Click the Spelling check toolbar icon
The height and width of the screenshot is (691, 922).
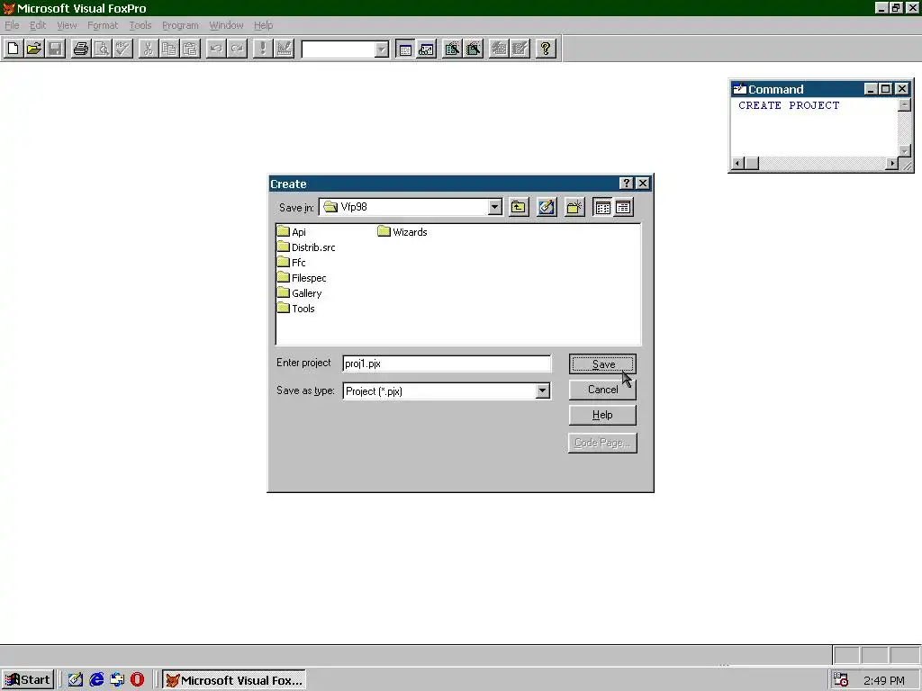pyautogui.click(x=122, y=49)
